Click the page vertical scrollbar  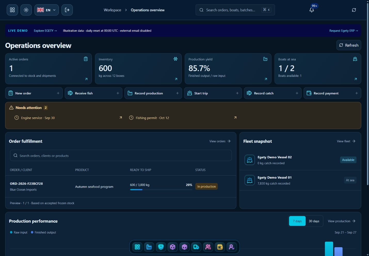(x=368, y=94)
